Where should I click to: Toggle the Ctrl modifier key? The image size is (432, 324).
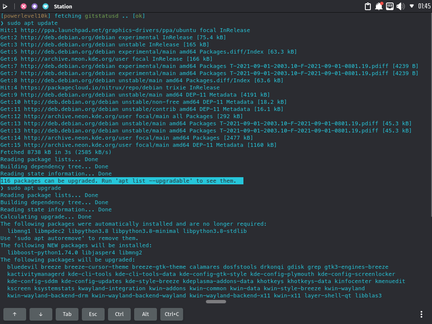[x=119, y=314]
